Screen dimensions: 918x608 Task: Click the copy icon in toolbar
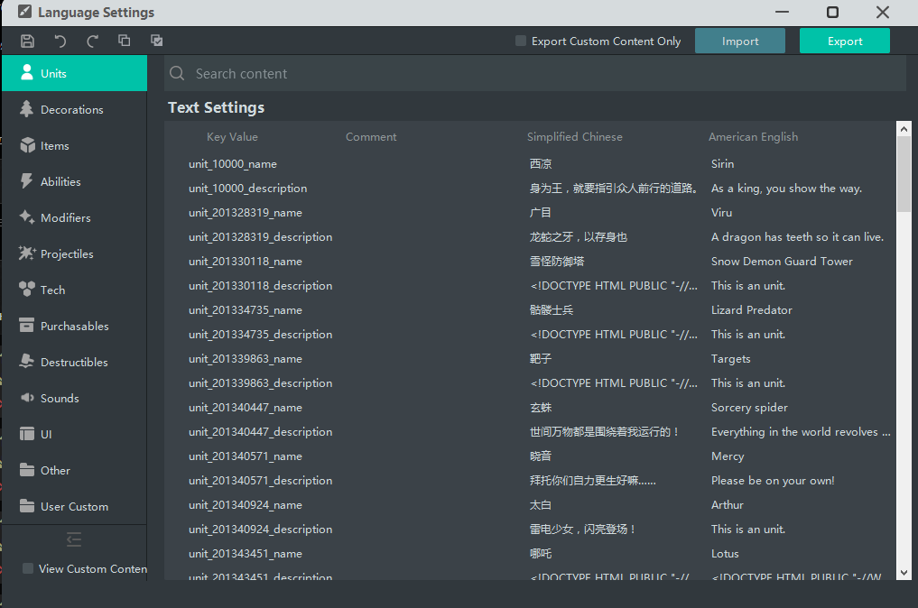click(x=125, y=41)
